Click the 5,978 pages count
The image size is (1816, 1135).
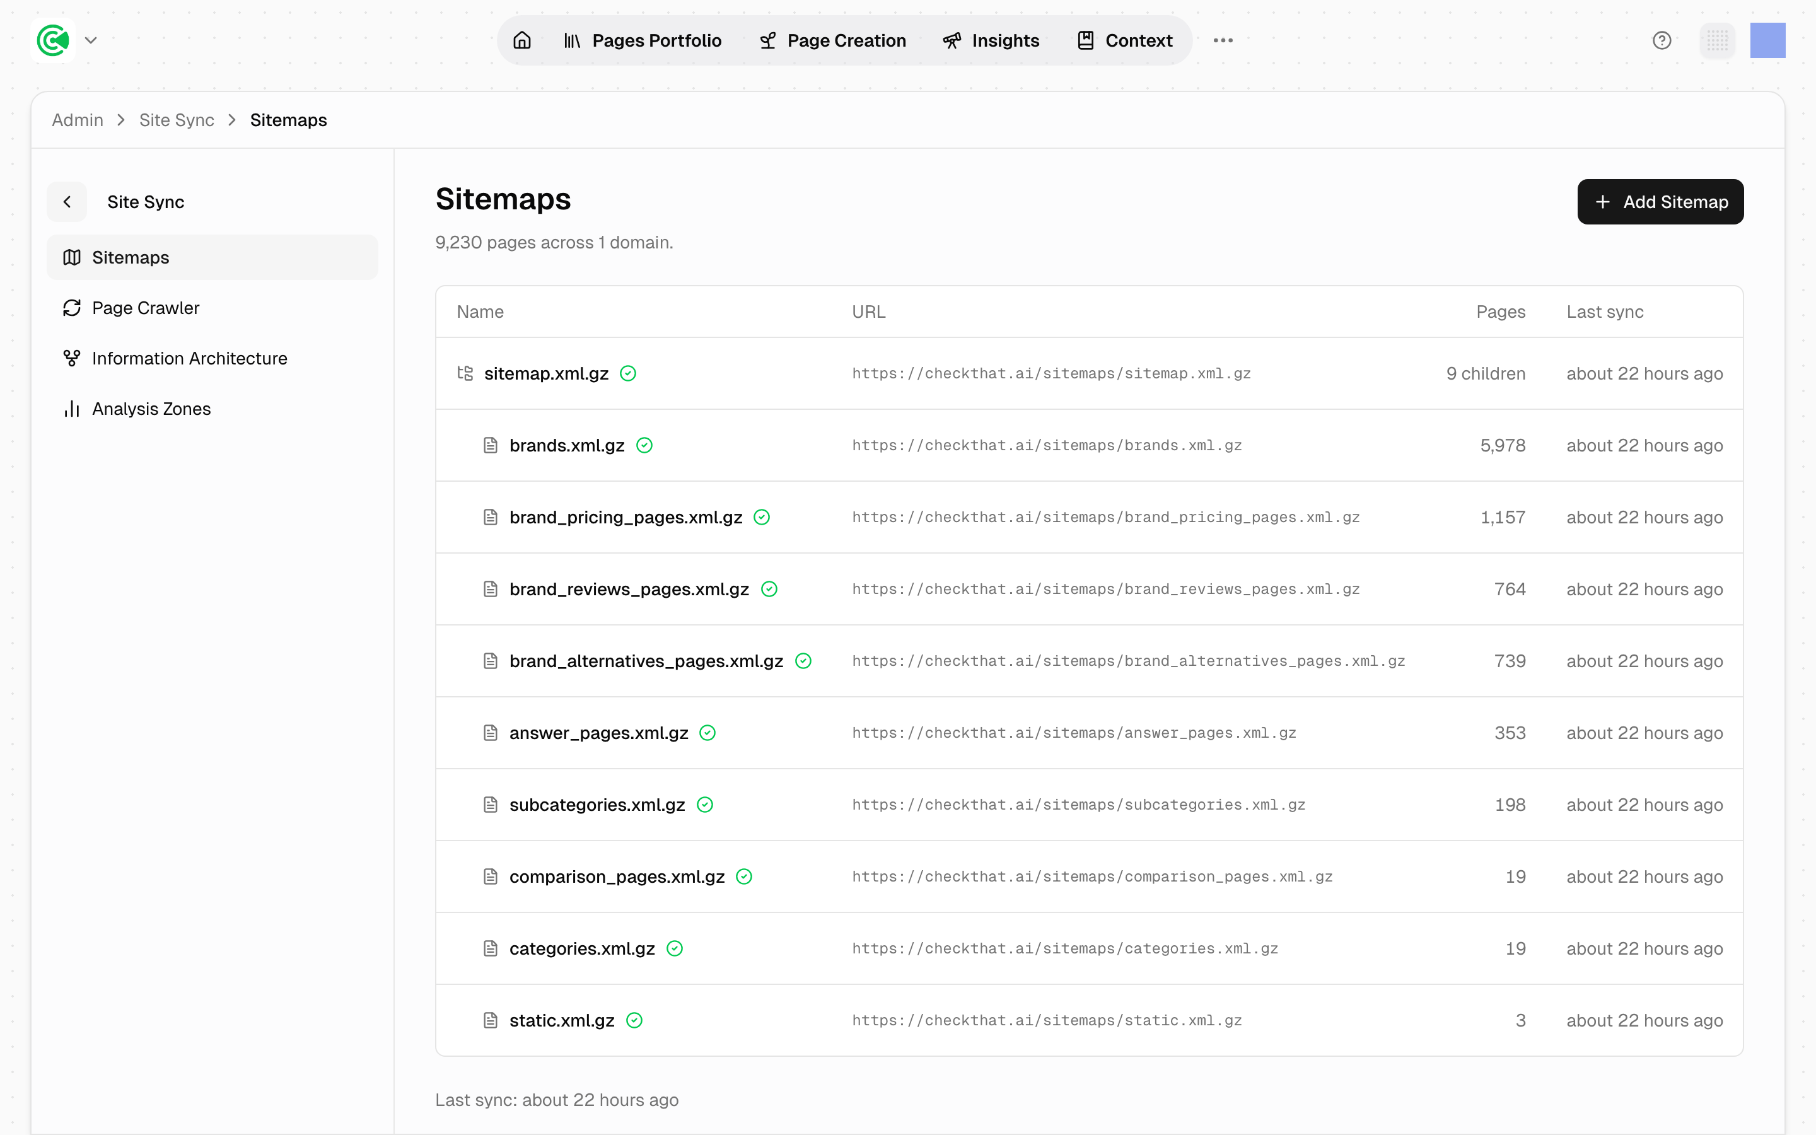(1503, 445)
